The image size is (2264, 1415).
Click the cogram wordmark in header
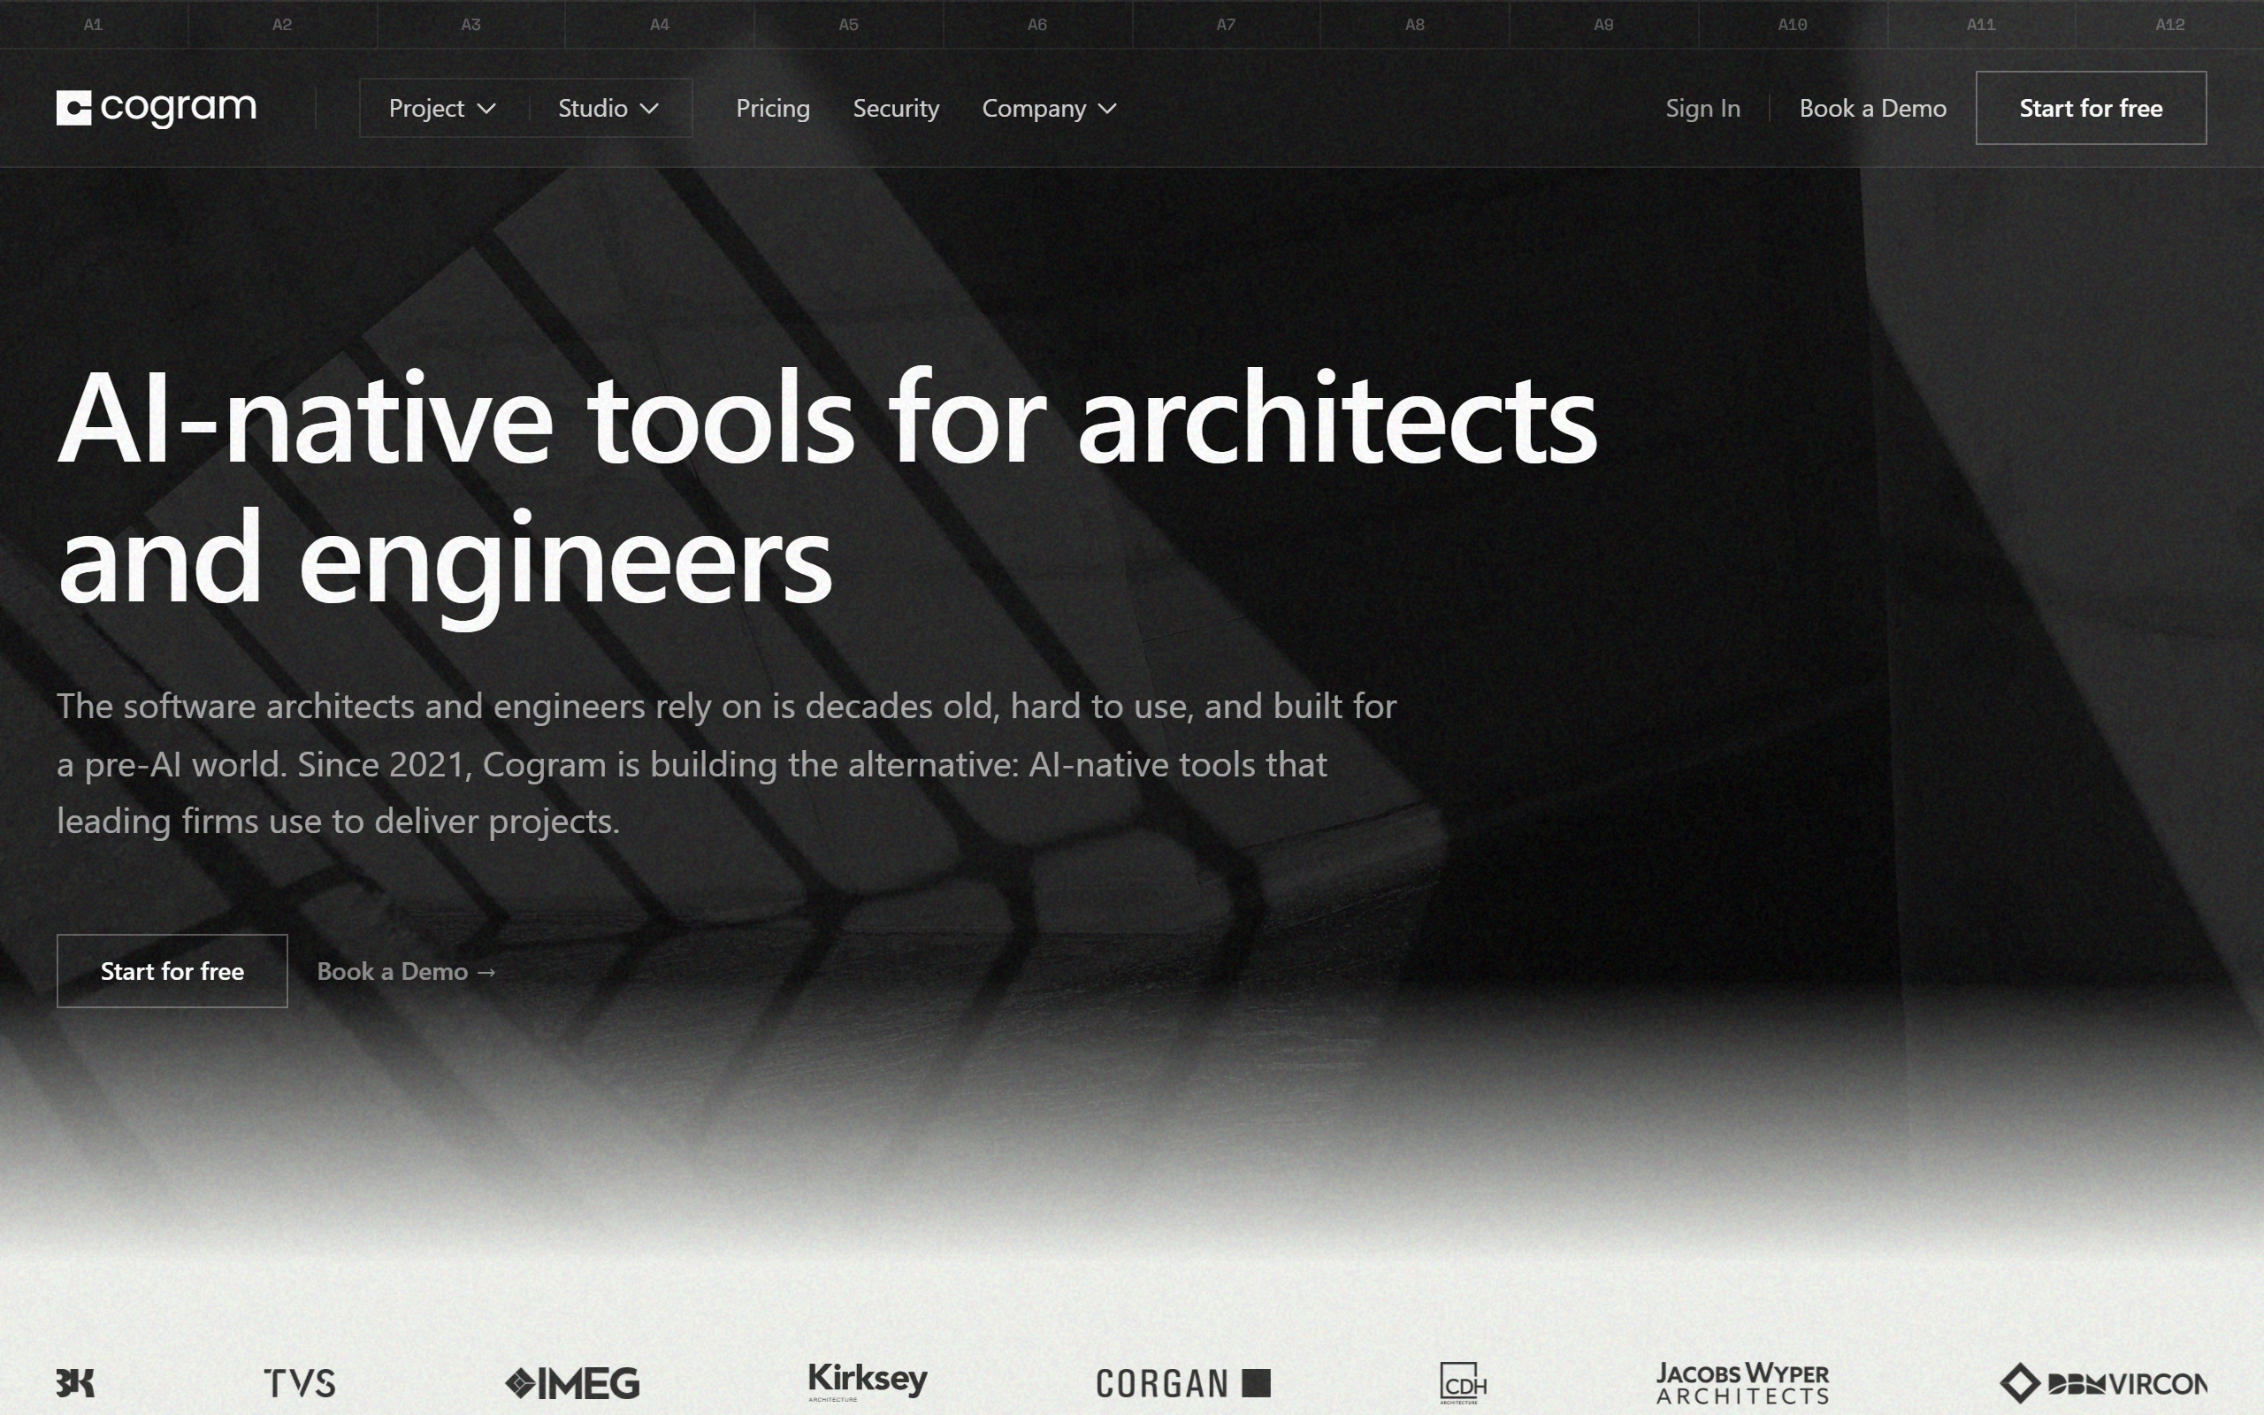pos(179,109)
